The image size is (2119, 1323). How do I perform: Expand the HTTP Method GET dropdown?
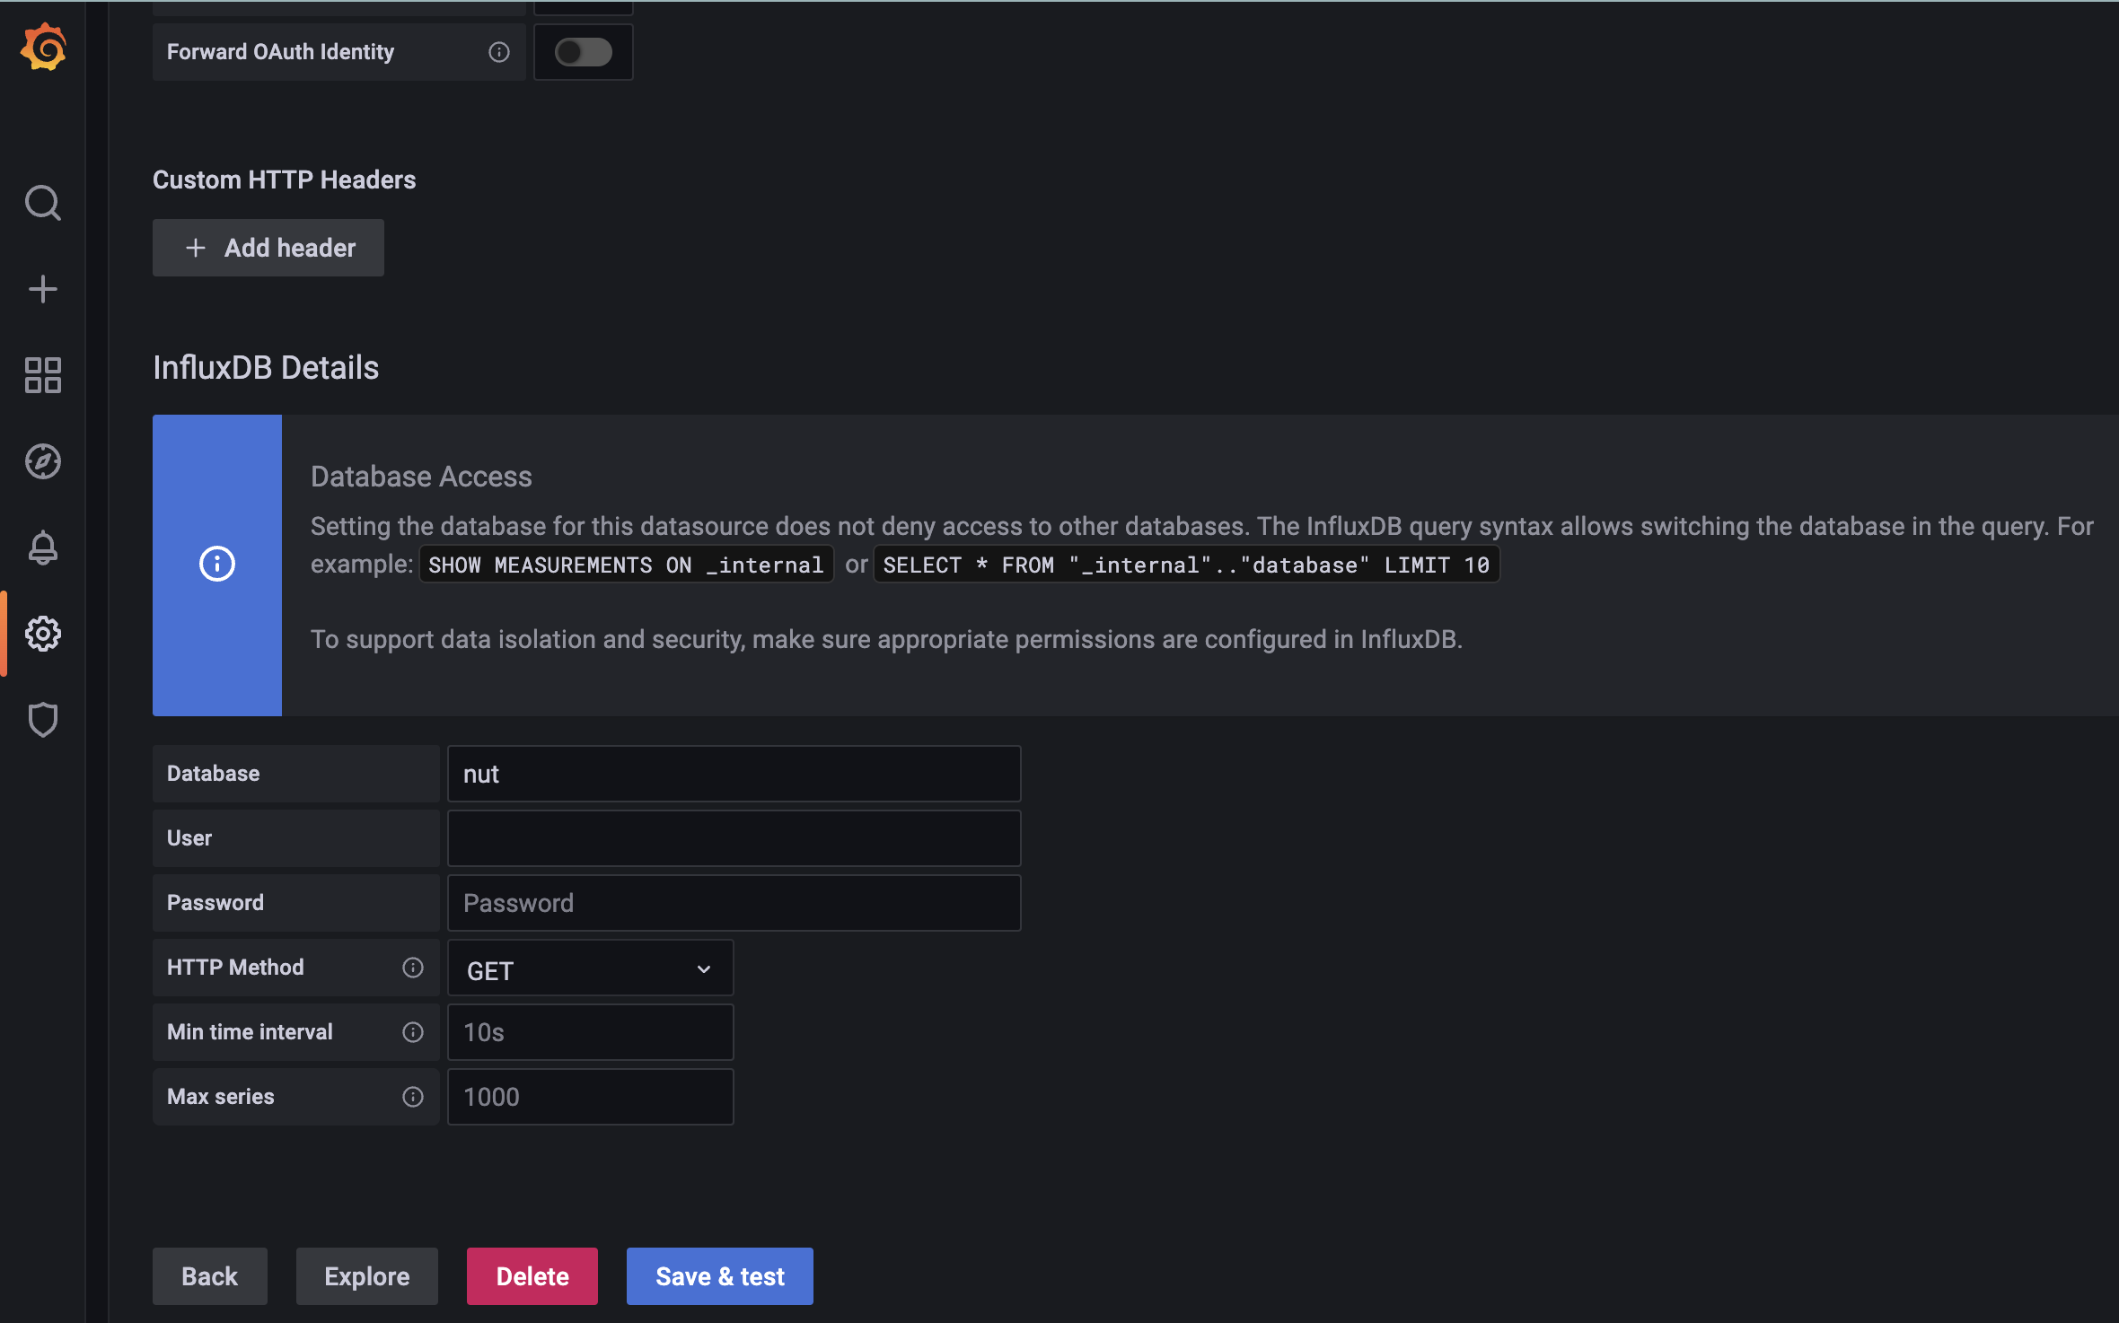591,969
